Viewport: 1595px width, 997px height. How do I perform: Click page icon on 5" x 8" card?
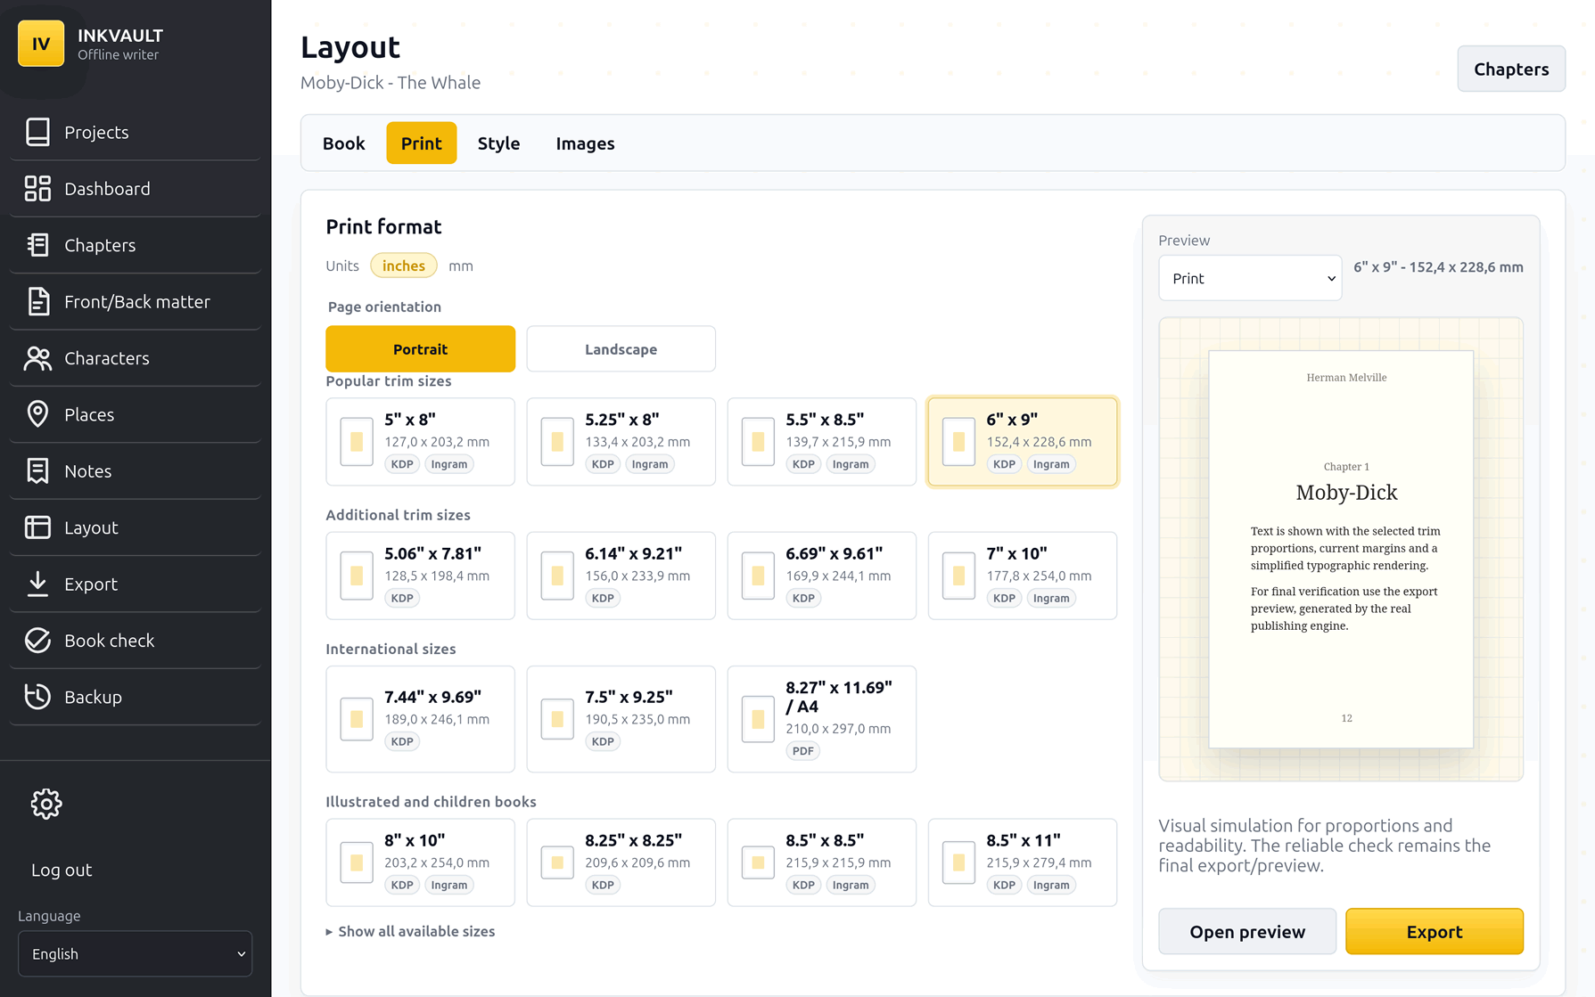pyautogui.click(x=357, y=441)
